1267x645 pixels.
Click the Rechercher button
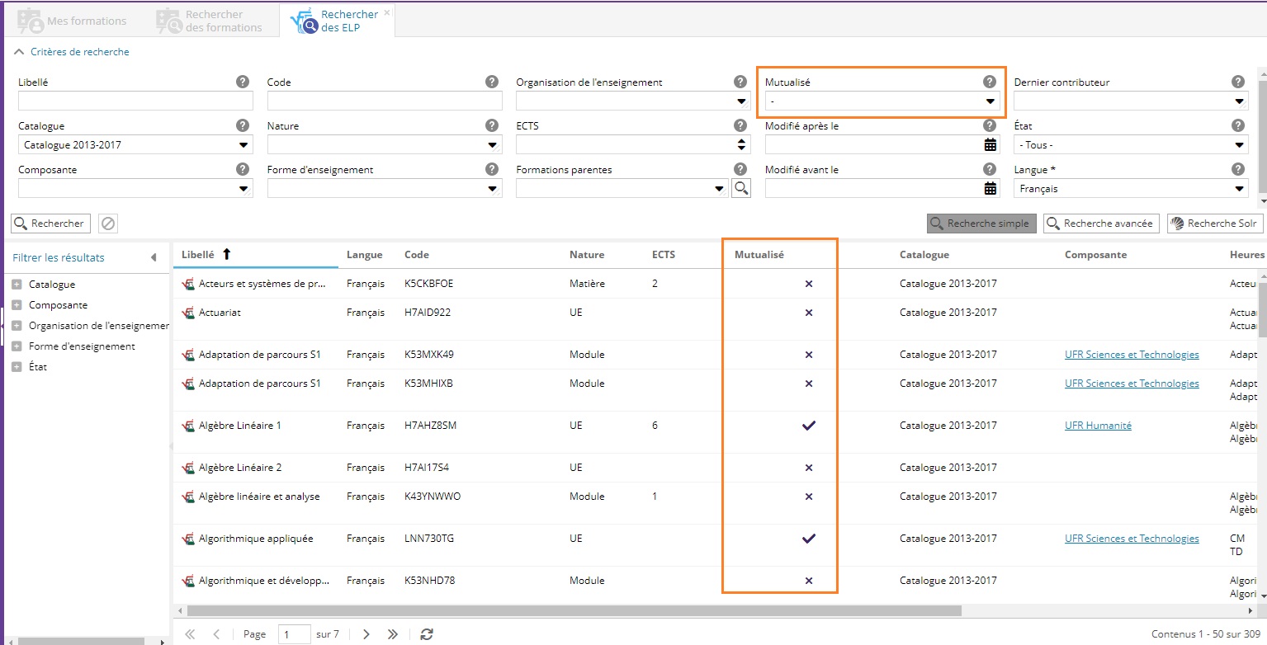(50, 224)
